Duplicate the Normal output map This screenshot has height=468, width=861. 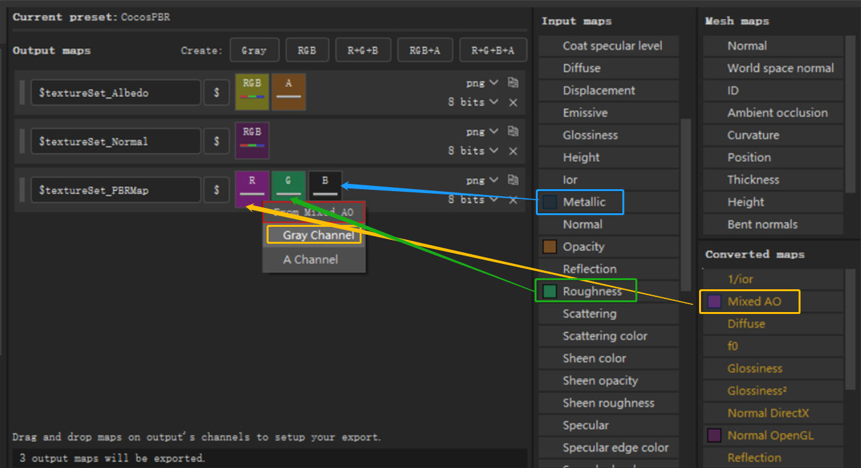click(x=513, y=131)
